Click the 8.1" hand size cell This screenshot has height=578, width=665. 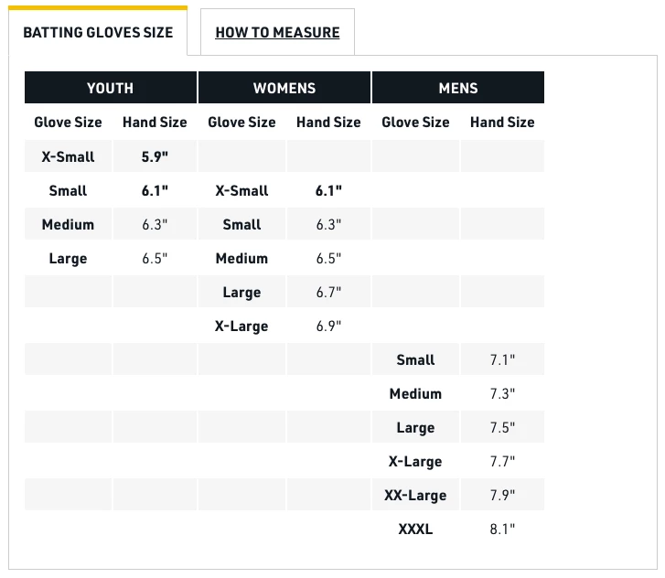[502, 530]
